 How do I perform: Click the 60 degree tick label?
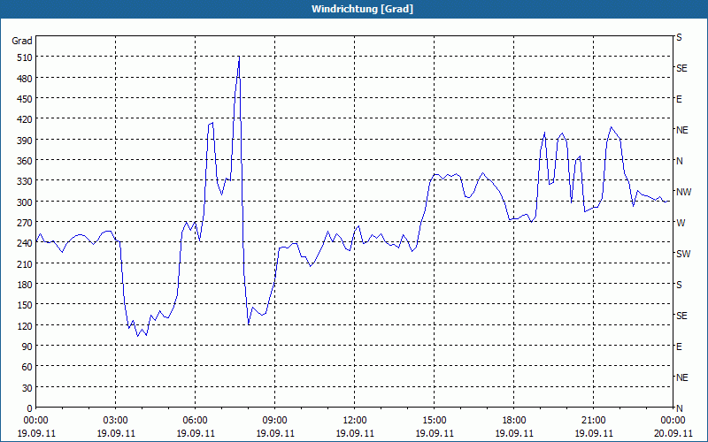[x=27, y=367]
